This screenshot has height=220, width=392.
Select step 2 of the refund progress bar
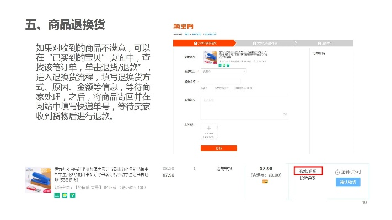click(265, 43)
